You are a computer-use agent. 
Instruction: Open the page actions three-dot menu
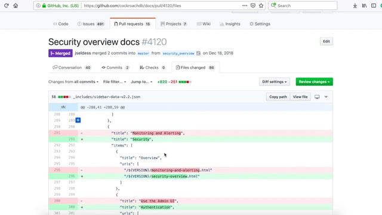click(x=245, y=5)
